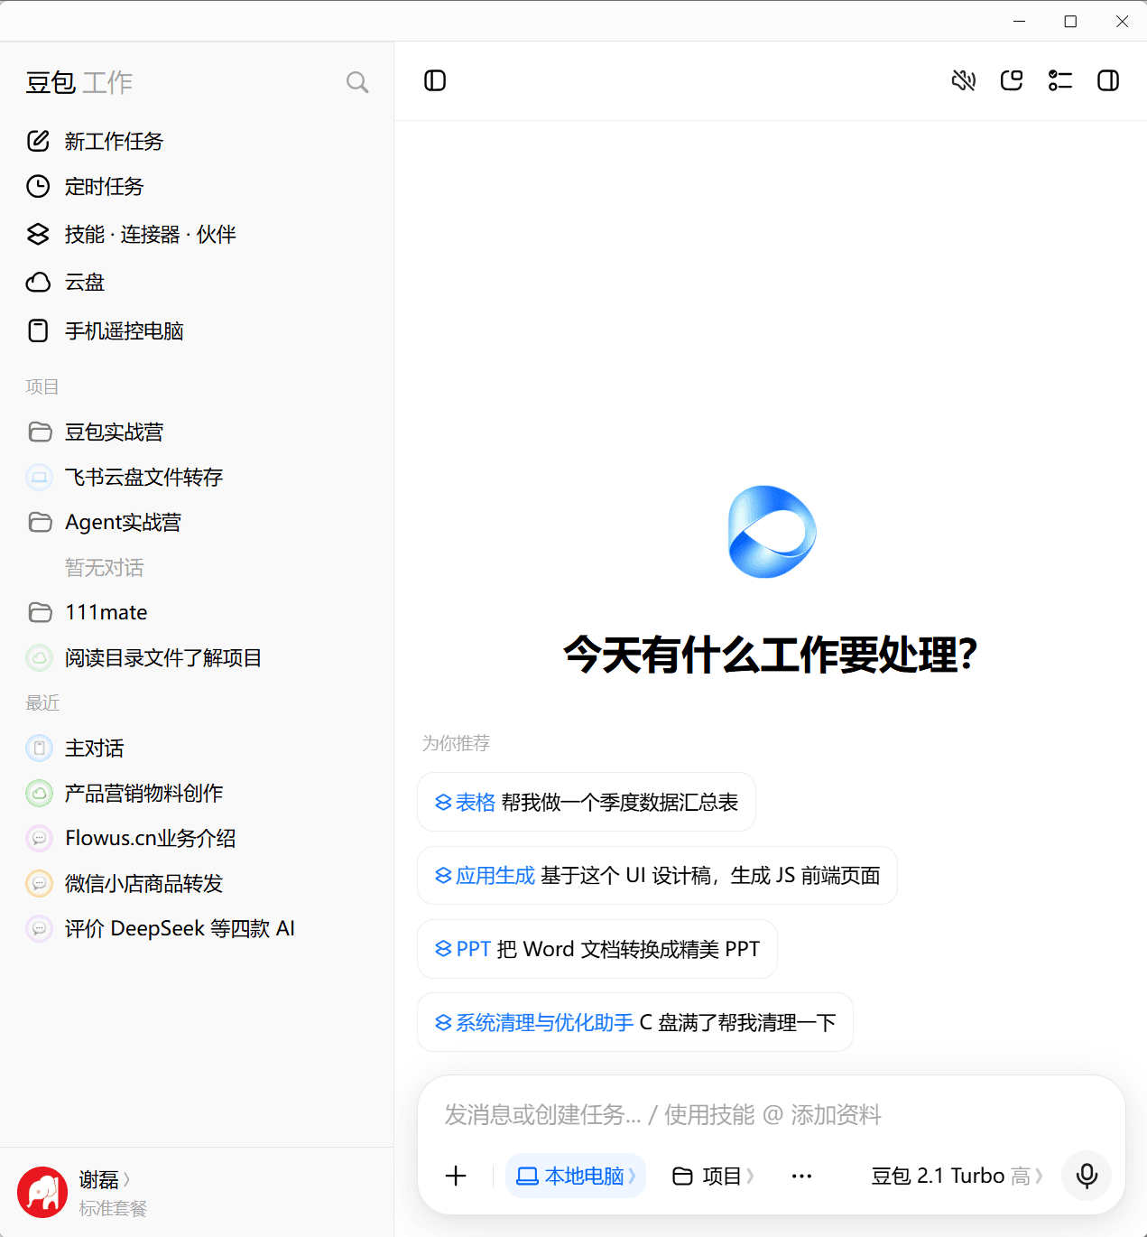Open the task list icon in the header
Screen dimensions: 1147x1237
(x=1060, y=80)
